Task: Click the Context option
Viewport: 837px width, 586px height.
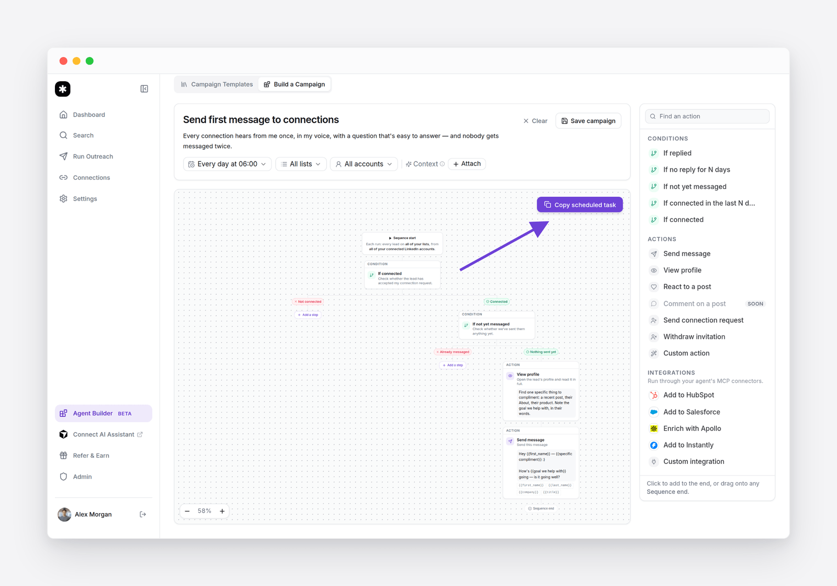Action: (x=425, y=164)
